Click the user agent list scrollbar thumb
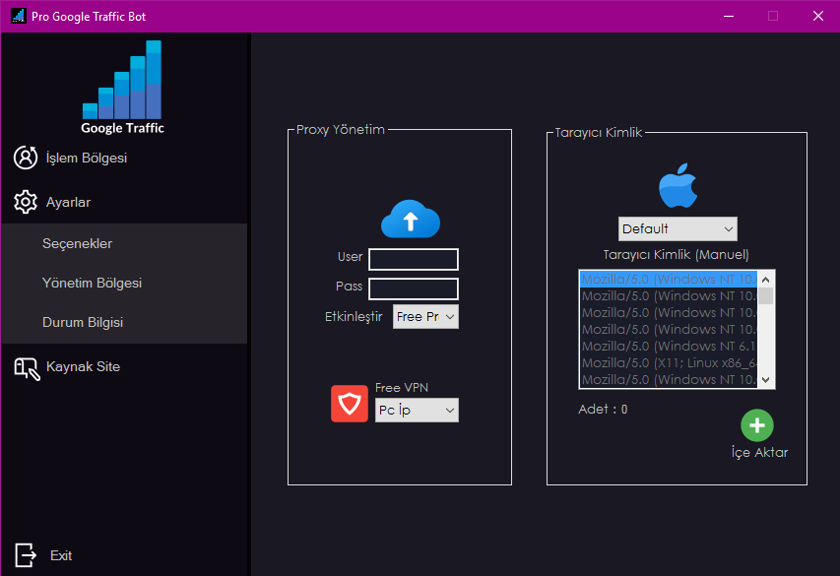840x576 pixels. tap(765, 295)
